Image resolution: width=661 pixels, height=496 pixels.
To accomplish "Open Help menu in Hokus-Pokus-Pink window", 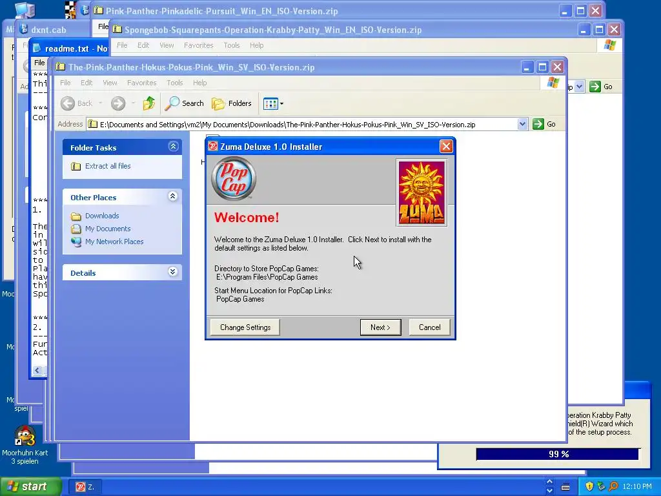I will (200, 83).
